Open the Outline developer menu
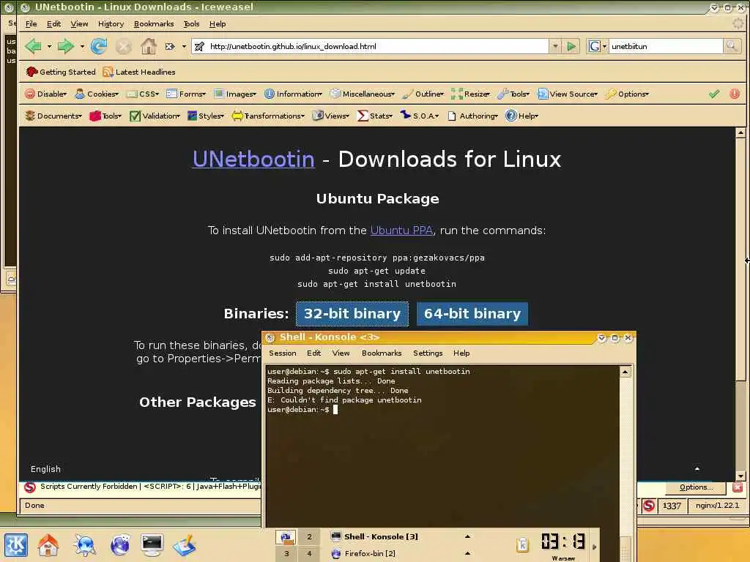Viewport: 750px width, 562px height. click(423, 94)
